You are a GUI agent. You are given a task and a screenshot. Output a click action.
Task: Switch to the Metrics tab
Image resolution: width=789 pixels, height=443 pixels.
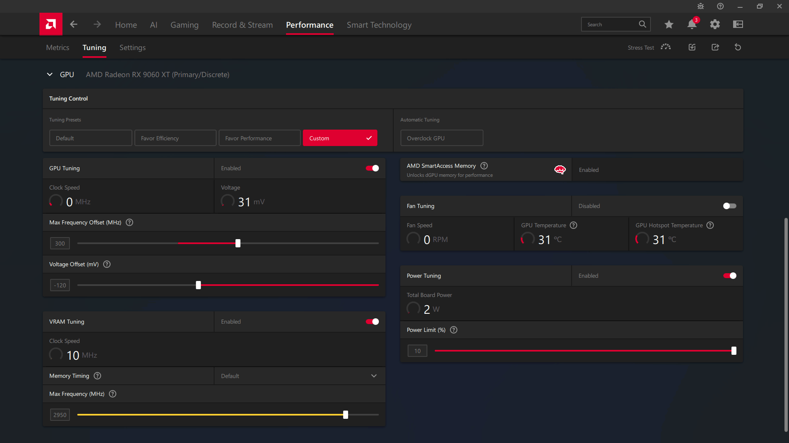pos(58,48)
